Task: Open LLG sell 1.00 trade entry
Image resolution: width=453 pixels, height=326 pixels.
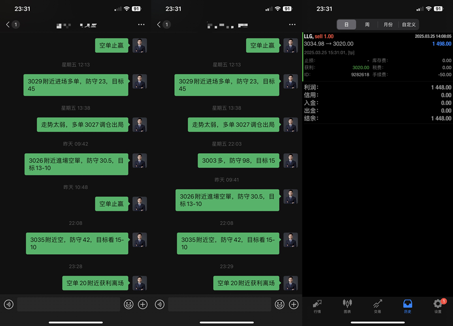Action: pyautogui.click(x=377, y=56)
